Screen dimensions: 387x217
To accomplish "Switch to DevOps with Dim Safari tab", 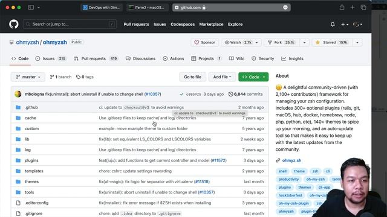I will 102,7.
